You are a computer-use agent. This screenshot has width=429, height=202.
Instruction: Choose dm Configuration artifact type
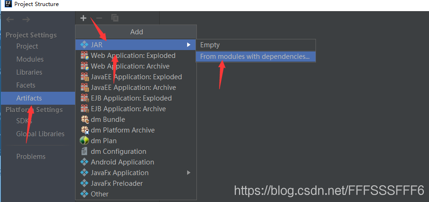point(136,151)
